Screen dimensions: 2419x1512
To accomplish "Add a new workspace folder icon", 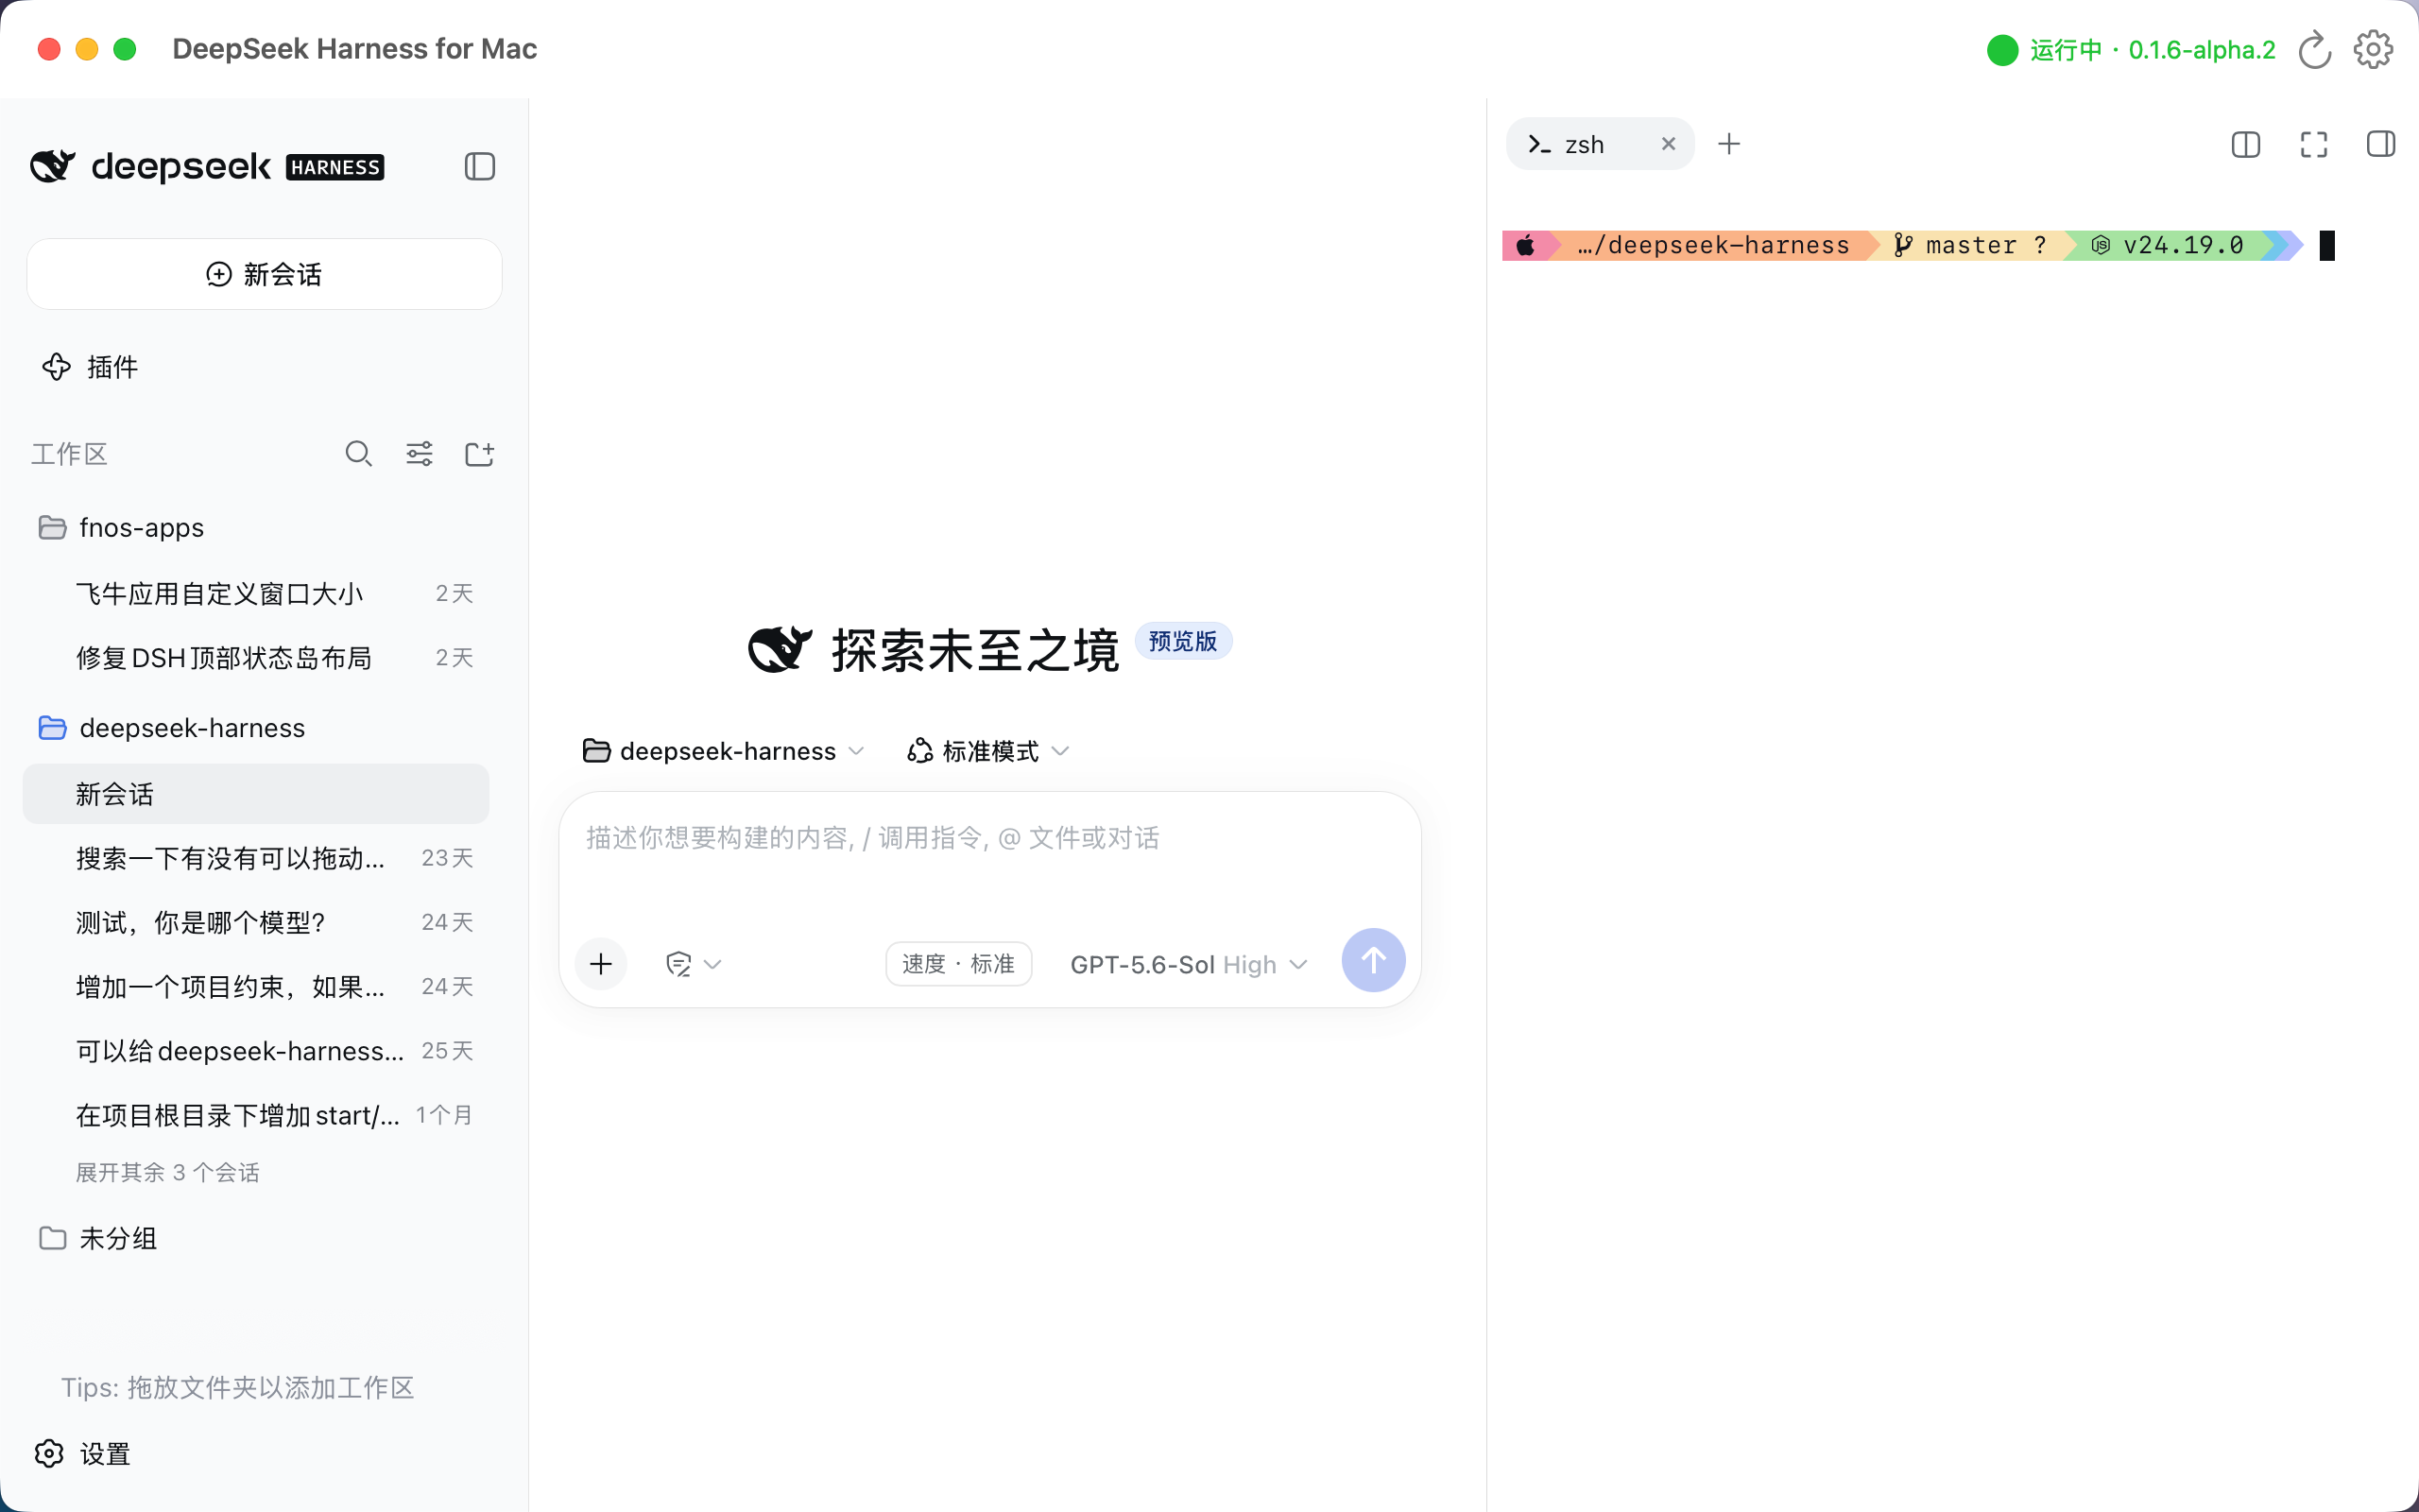I will click(x=480, y=454).
